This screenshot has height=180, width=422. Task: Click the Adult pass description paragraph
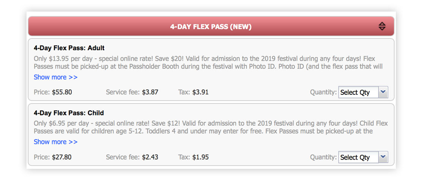208,62
